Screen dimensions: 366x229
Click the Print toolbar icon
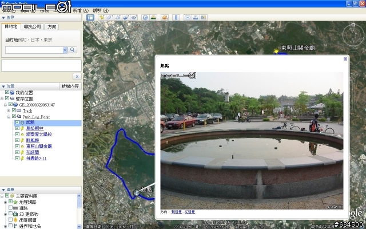pos(196,18)
